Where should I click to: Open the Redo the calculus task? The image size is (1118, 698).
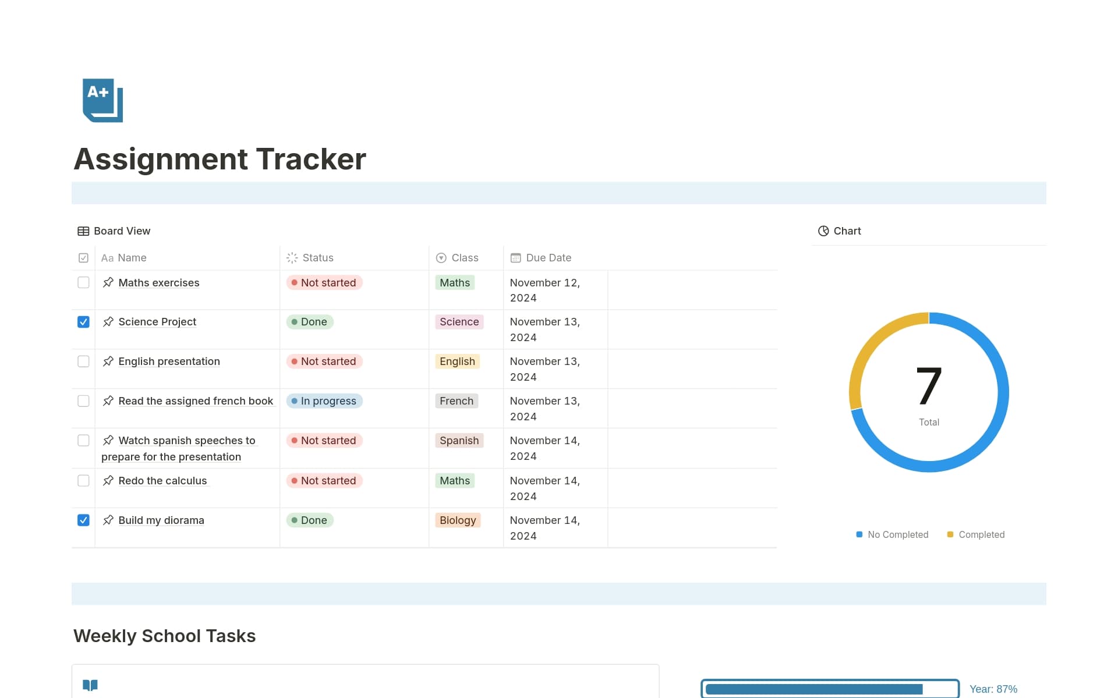click(x=162, y=480)
